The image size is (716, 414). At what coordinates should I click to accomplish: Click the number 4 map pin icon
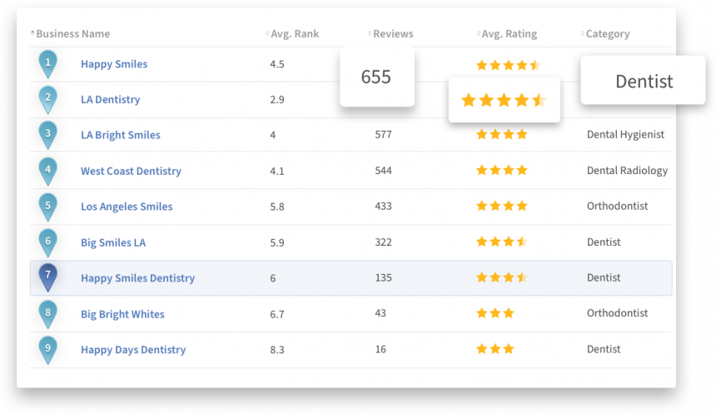click(48, 170)
